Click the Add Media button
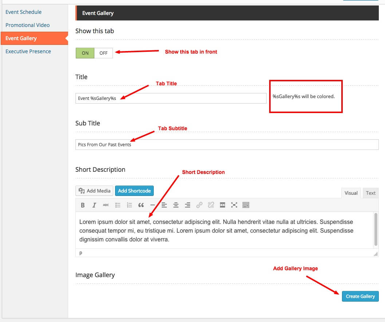Screen dimensions: 385x322 coord(95,191)
